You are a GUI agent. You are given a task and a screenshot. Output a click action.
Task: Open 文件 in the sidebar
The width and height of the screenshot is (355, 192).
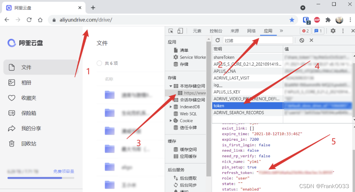coord(41,67)
